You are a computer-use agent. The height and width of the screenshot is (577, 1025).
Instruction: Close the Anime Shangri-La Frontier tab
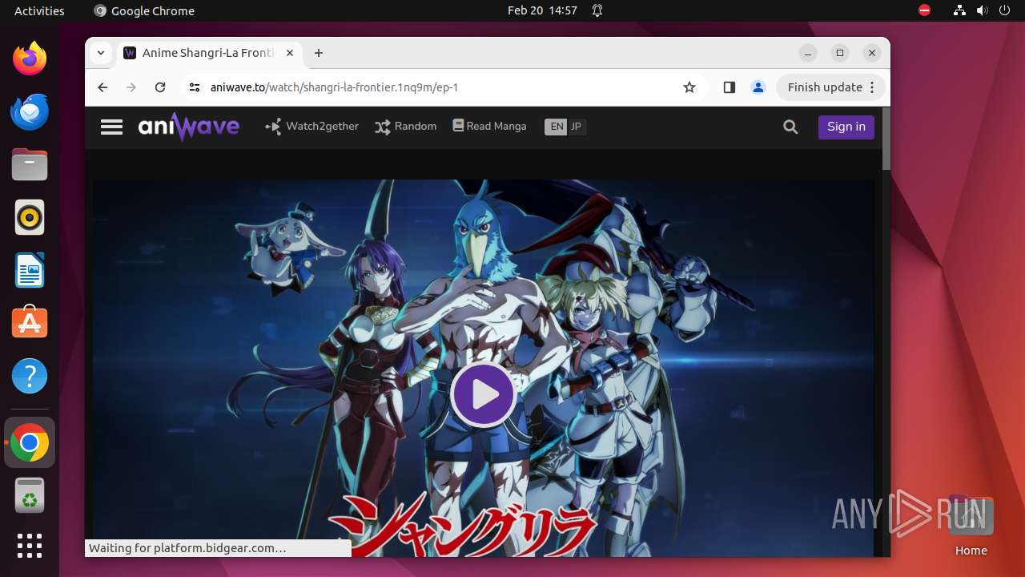pyautogui.click(x=290, y=53)
